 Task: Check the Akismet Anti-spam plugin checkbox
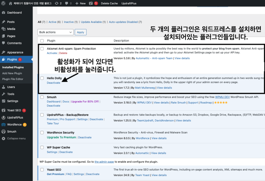tap(42, 48)
